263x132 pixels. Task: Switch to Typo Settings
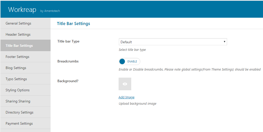(x=25, y=79)
